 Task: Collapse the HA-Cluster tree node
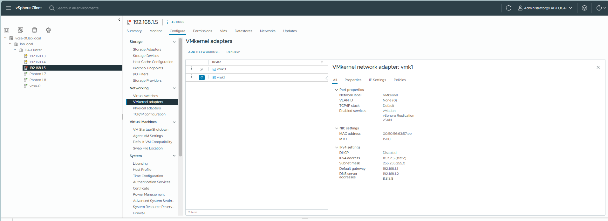tap(15, 50)
